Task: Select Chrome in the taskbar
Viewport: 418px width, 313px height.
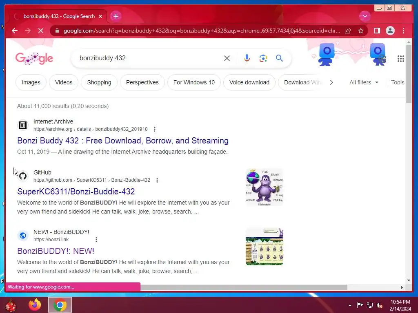Action: click(x=60, y=305)
